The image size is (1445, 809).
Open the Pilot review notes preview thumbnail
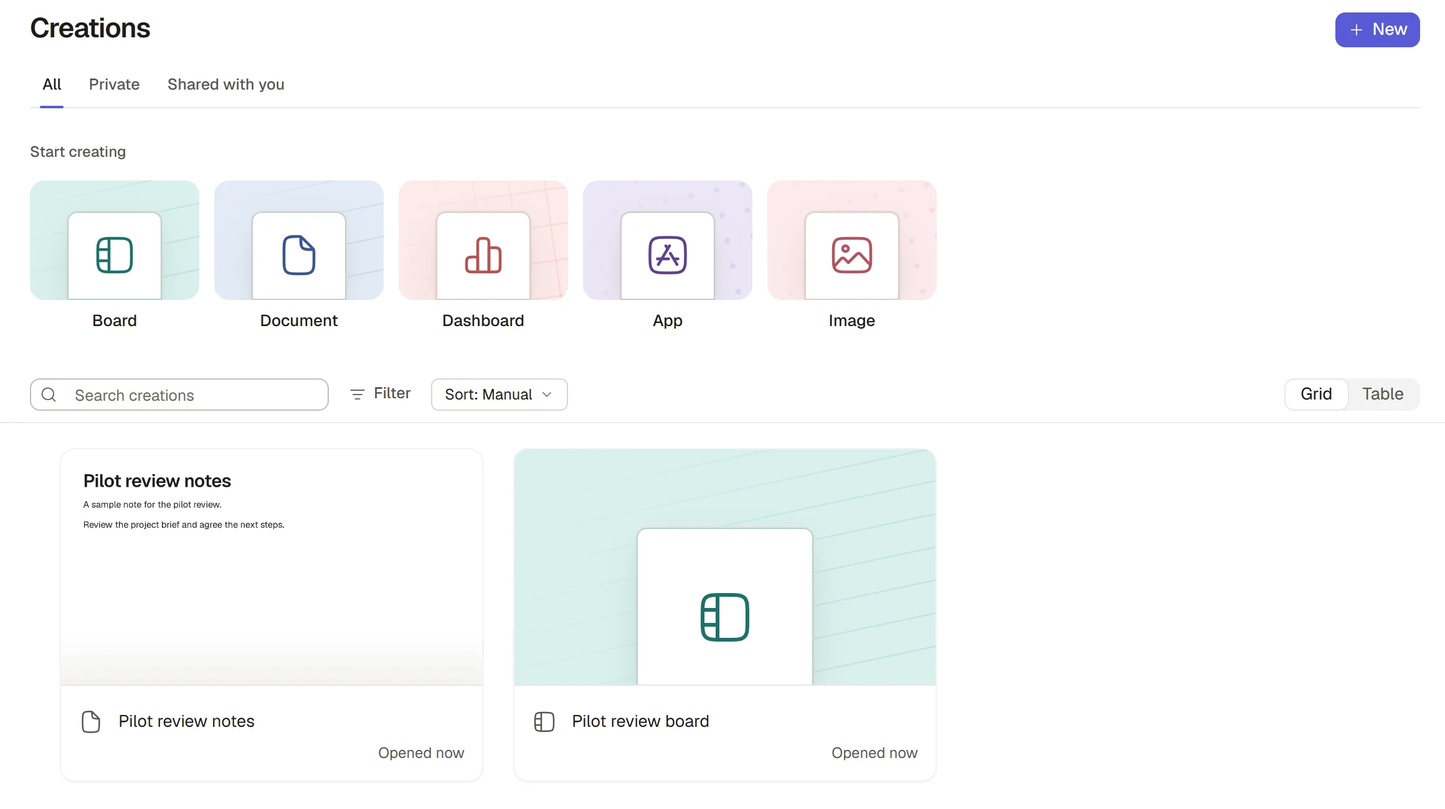click(x=272, y=567)
